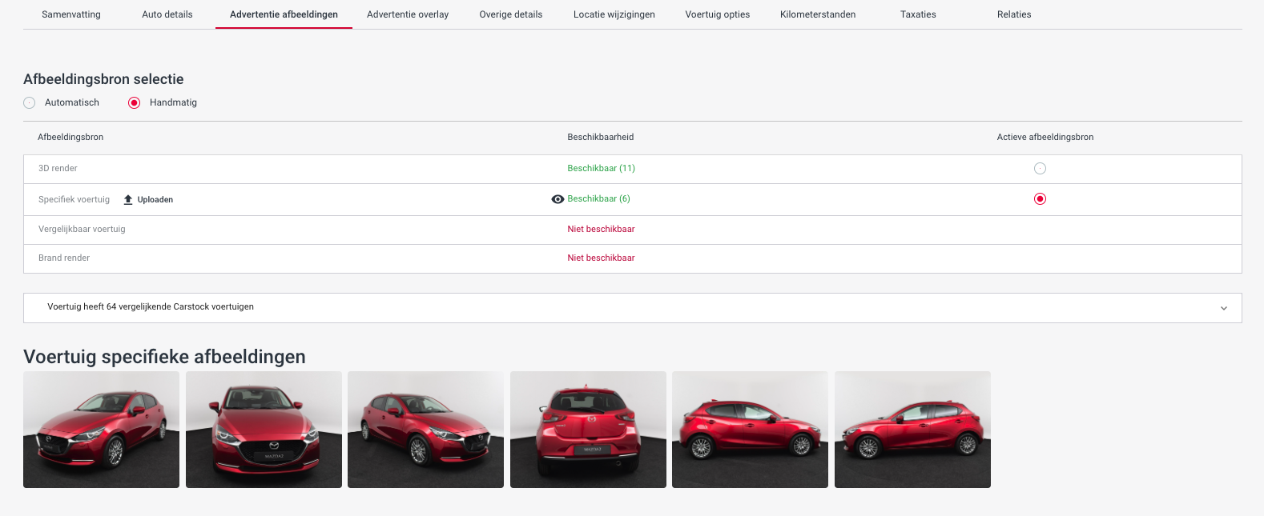Open the last side profile car photo
Viewport: 1264px width, 516px height.
pyautogui.click(x=912, y=430)
